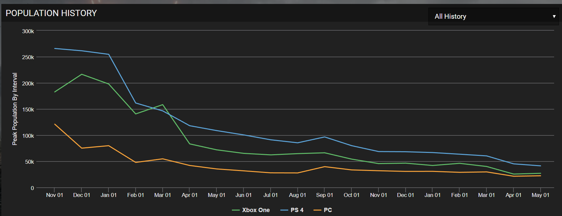This screenshot has height=216, width=562.
Task: Click the PS 4 line endpoint at May 01
Action: point(540,166)
